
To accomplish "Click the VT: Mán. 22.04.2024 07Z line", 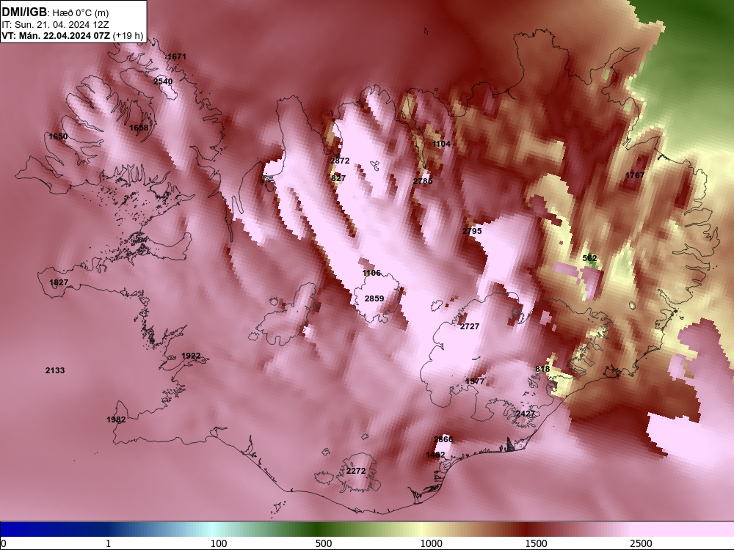I will [73, 35].
